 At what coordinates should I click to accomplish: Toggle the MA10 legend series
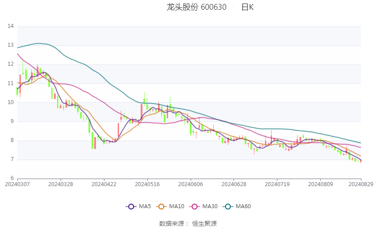170,206
